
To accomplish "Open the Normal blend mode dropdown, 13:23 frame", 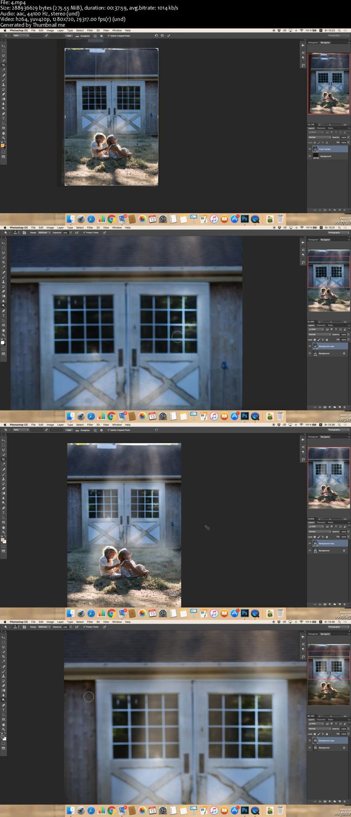I will click(x=319, y=137).
